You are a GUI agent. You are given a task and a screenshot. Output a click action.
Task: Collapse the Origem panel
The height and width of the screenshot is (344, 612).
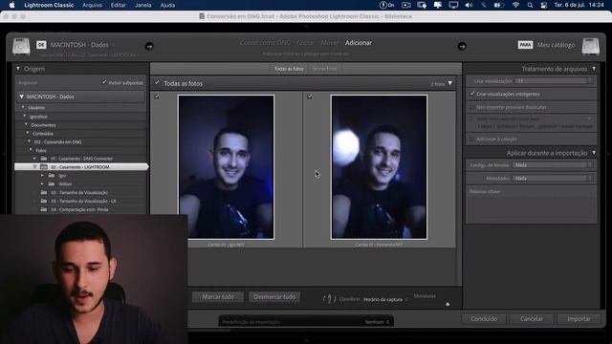click(x=18, y=69)
